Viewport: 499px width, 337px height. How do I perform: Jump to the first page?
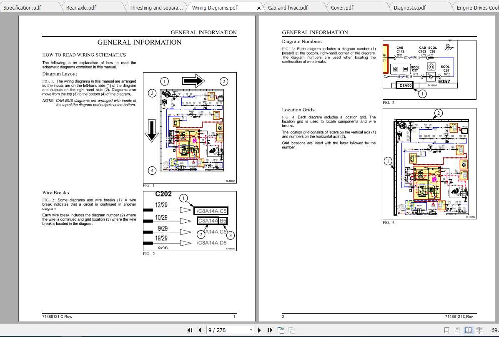click(x=190, y=330)
